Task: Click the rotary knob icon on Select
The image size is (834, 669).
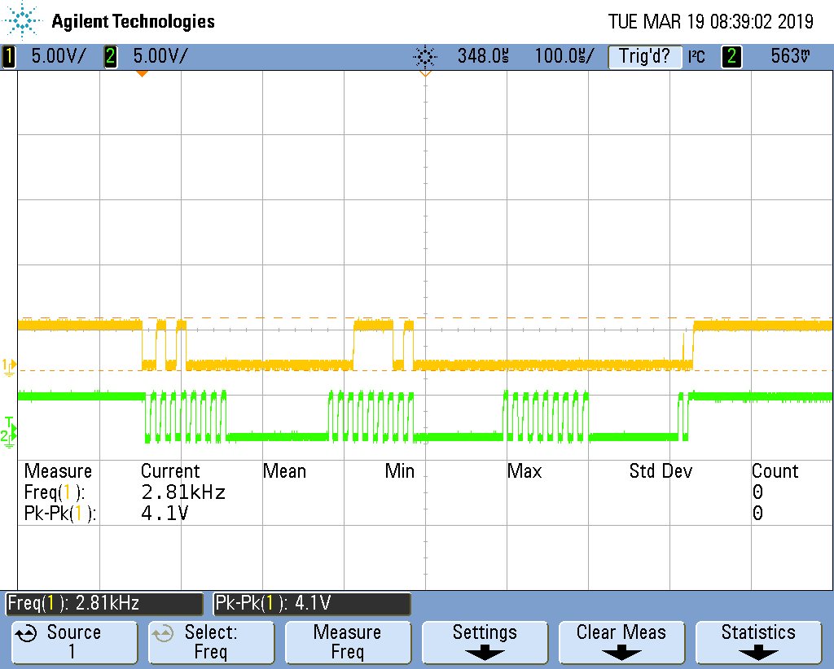Action: point(163,633)
